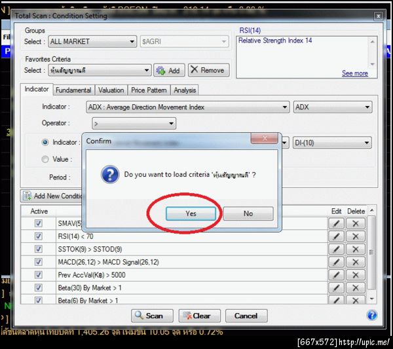
Task: Delete the SMAV(5) condition
Action: (356, 223)
